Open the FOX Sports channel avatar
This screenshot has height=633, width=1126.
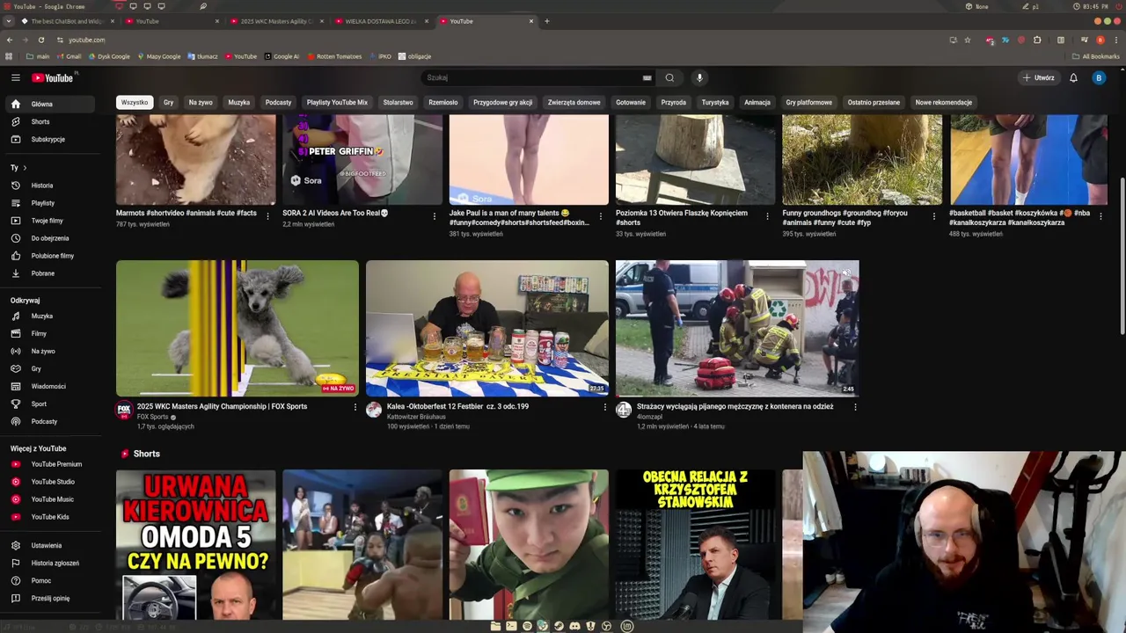[x=124, y=410]
